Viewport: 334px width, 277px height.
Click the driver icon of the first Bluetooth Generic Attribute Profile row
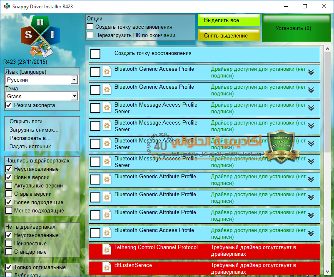coord(107,179)
